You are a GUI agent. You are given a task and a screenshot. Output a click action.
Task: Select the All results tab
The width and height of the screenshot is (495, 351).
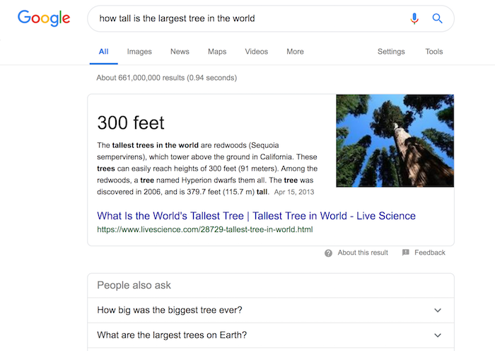[103, 52]
